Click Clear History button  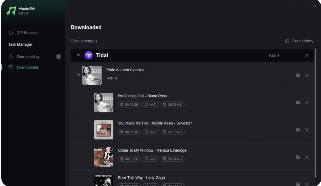coord(299,41)
